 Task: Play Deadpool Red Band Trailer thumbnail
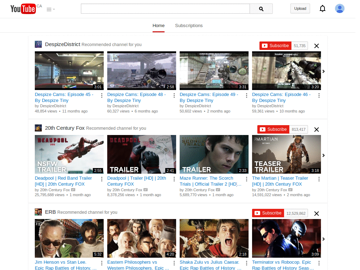coord(69,154)
